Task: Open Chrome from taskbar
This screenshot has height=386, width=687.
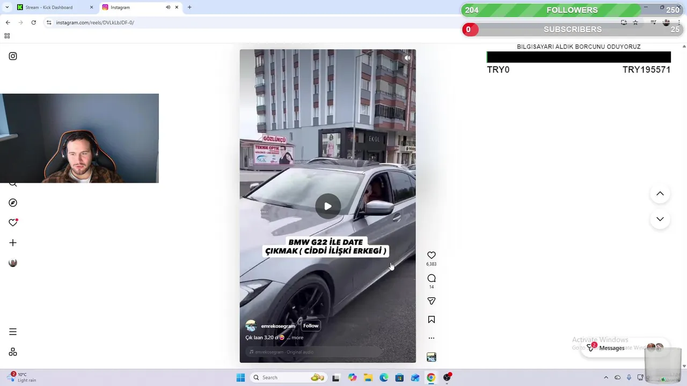Action: pyautogui.click(x=430, y=377)
